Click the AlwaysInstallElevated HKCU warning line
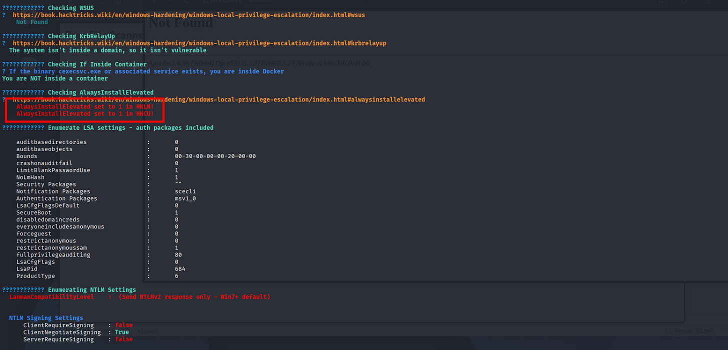Image resolution: width=728 pixels, height=350 pixels. click(x=84, y=113)
